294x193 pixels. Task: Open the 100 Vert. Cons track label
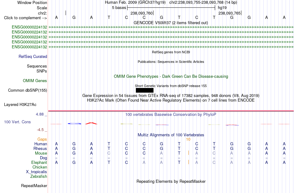[17, 122]
